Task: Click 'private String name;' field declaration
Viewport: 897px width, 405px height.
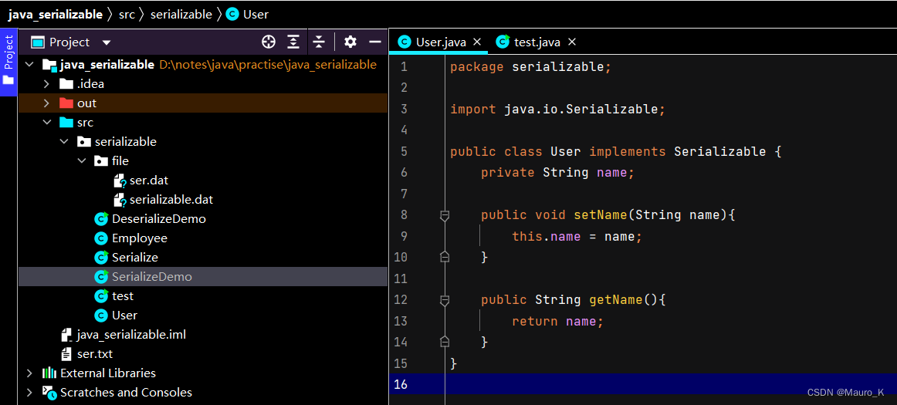Action: click(558, 173)
